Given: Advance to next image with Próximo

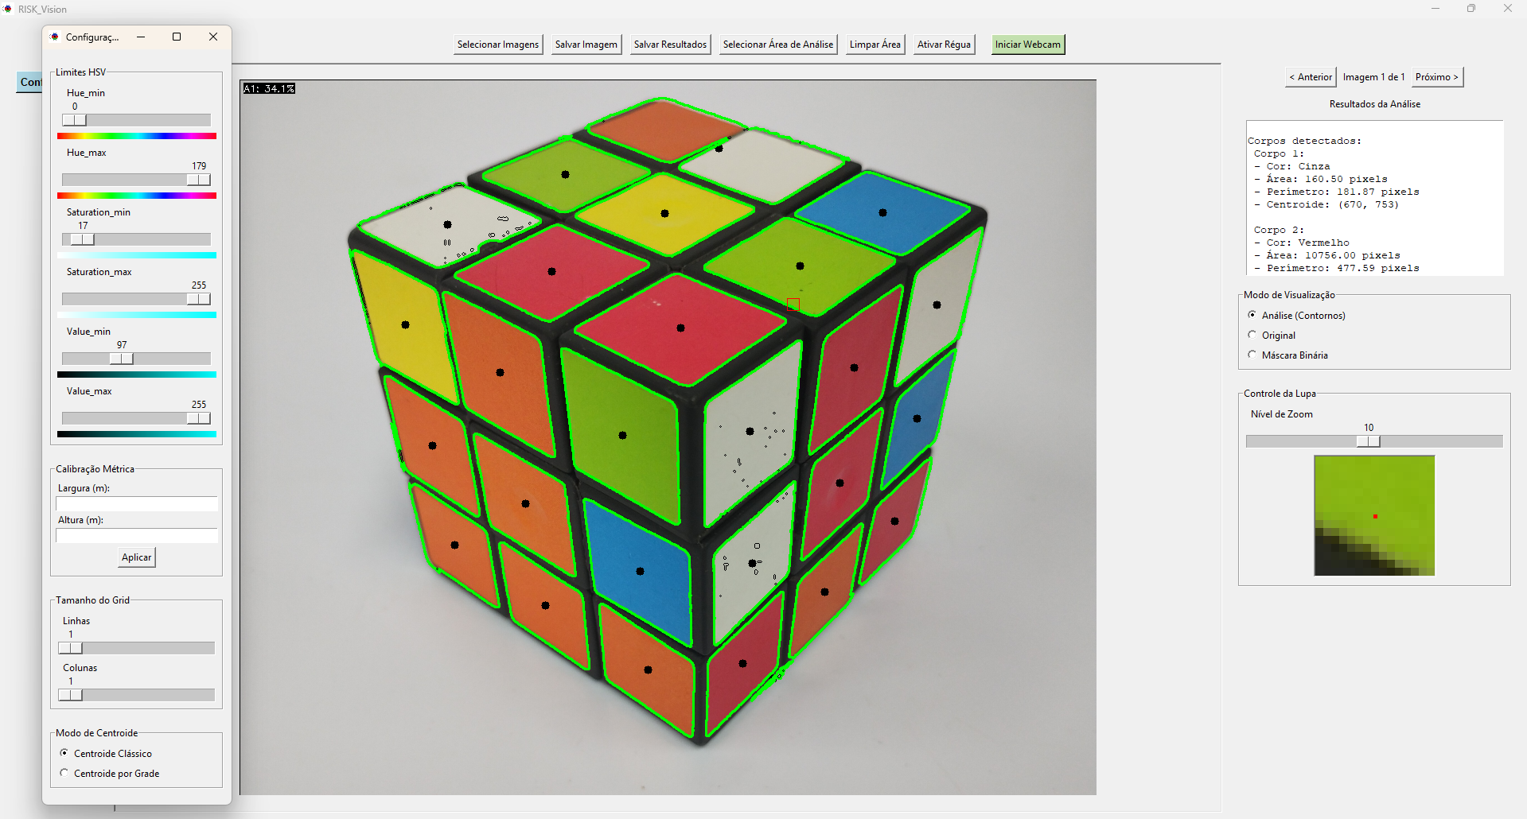Looking at the screenshot, I should point(1436,77).
